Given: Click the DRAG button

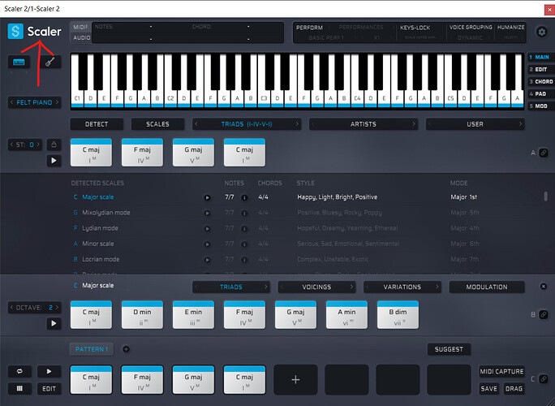Looking at the screenshot, I should click(x=514, y=389).
